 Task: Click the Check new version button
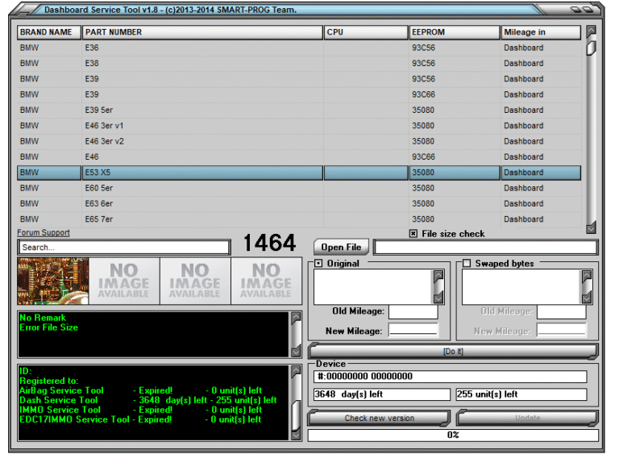point(379,418)
